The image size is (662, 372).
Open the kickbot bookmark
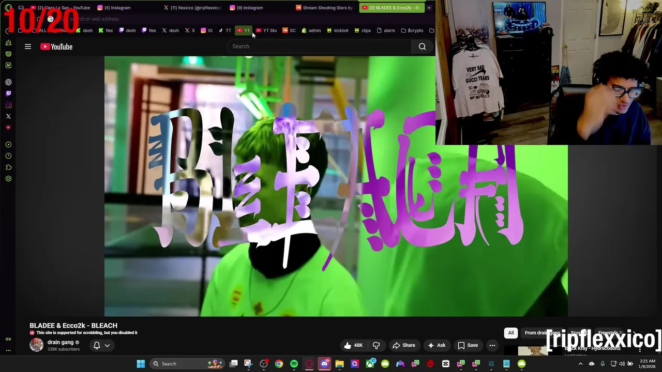point(337,30)
